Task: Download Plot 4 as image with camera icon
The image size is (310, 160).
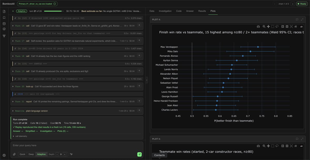Action: [x=258, y=26]
